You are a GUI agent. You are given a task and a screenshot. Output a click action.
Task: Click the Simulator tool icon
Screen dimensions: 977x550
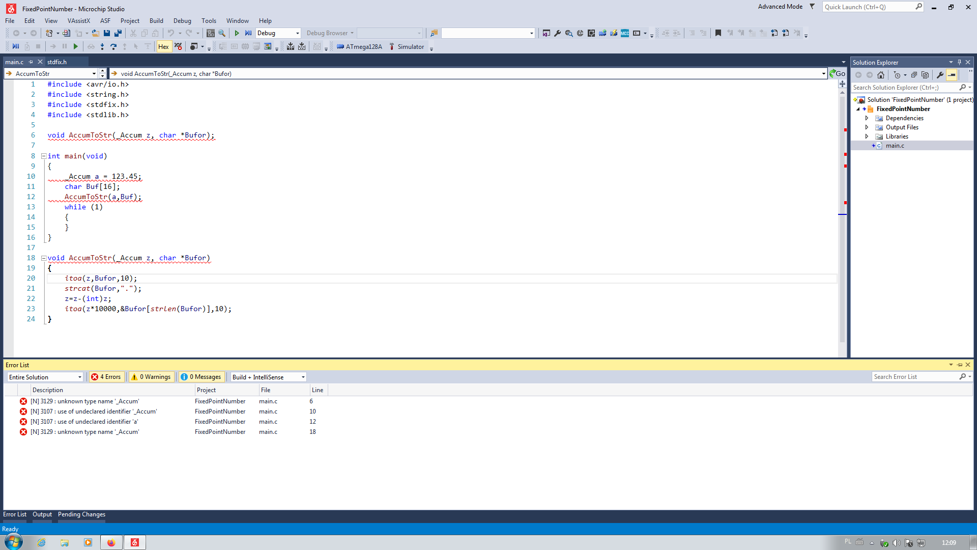(392, 47)
